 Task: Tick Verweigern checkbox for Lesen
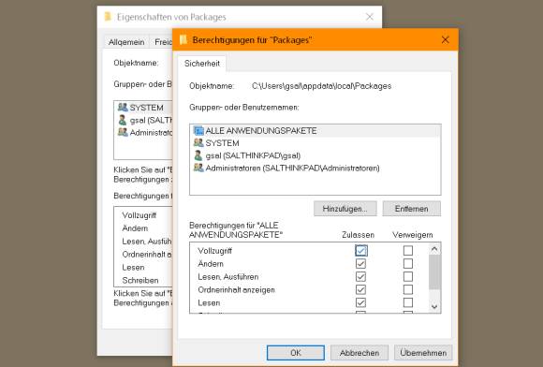click(408, 302)
